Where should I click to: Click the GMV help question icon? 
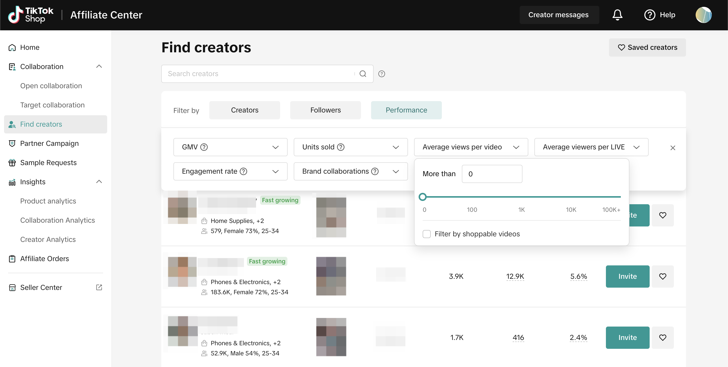(x=204, y=147)
